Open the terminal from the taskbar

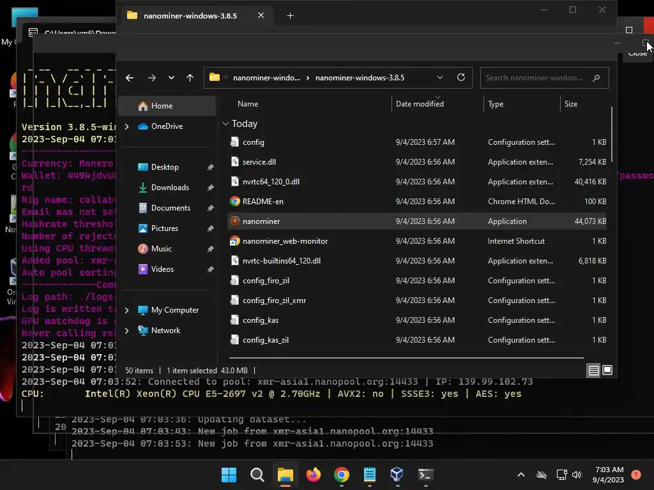(x=426, y=475)
